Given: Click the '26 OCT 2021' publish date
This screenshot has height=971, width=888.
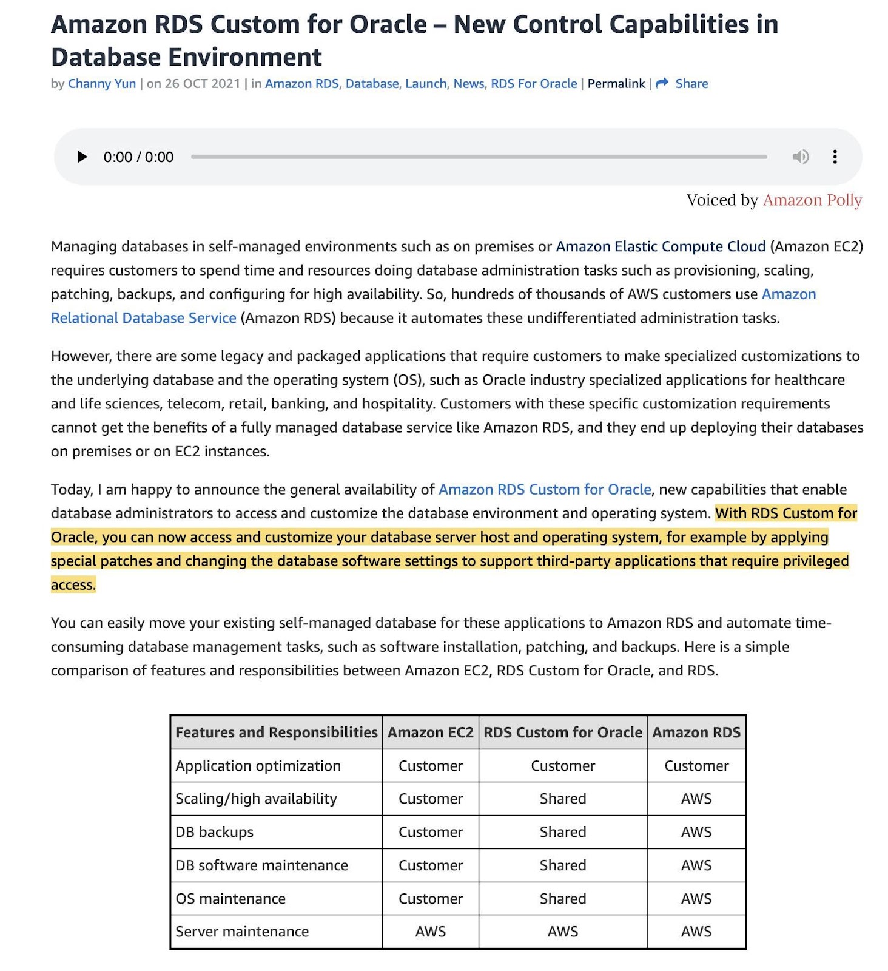Looking at the screenshot, I should (202, 84).
